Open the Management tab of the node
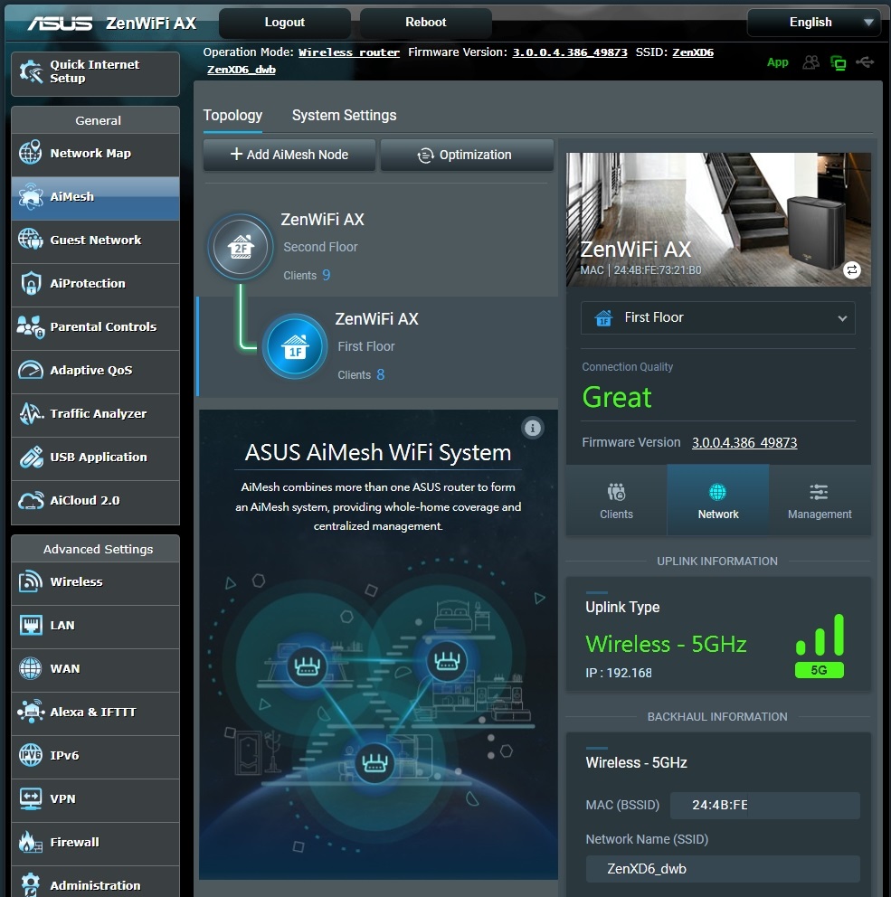 820,500
